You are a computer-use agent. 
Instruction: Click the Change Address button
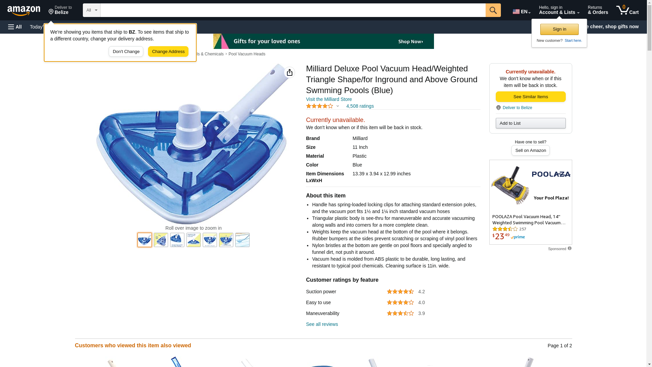pos(168,52)
